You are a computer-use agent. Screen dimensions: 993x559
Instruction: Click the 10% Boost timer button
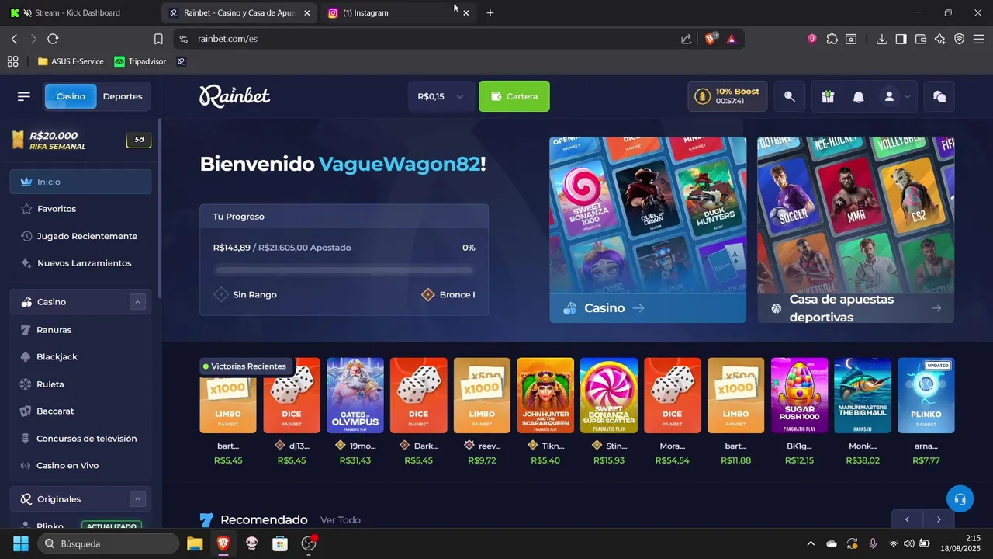(728, 96)
